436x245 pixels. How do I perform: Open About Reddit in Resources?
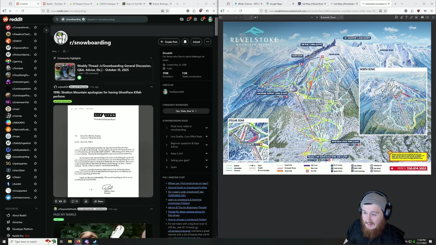click(19, 215)
